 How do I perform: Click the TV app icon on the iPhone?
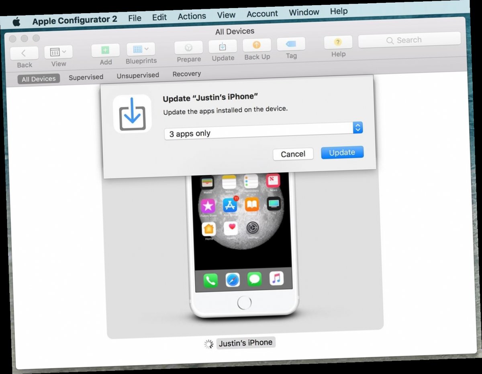pyautogui.click(x=274, y=204)
